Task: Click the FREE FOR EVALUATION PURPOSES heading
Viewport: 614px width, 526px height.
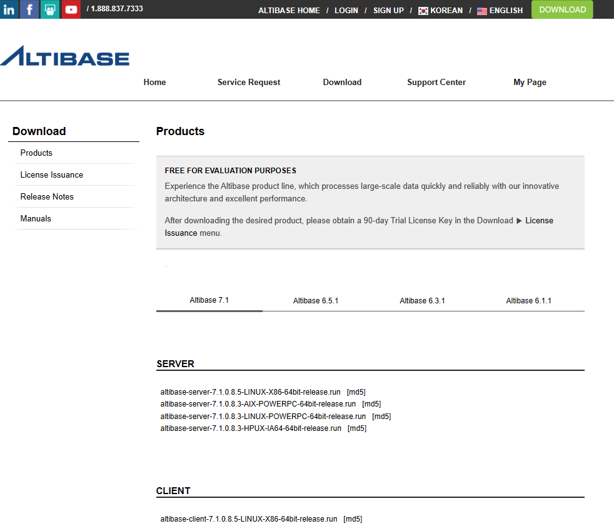Action: (x=230, y=171)
